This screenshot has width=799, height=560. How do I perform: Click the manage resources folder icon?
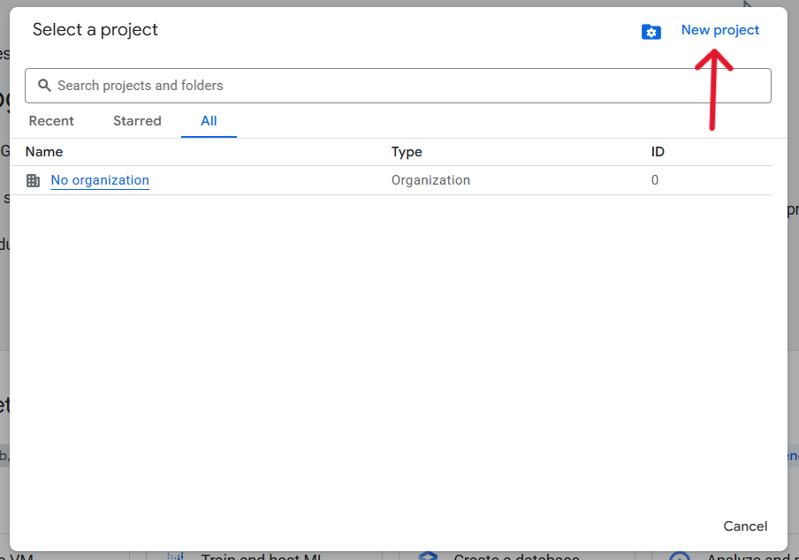click(x=651, y=32)
